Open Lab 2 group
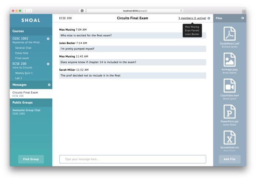Screen dimensions: 256x182 click(19, 78)
